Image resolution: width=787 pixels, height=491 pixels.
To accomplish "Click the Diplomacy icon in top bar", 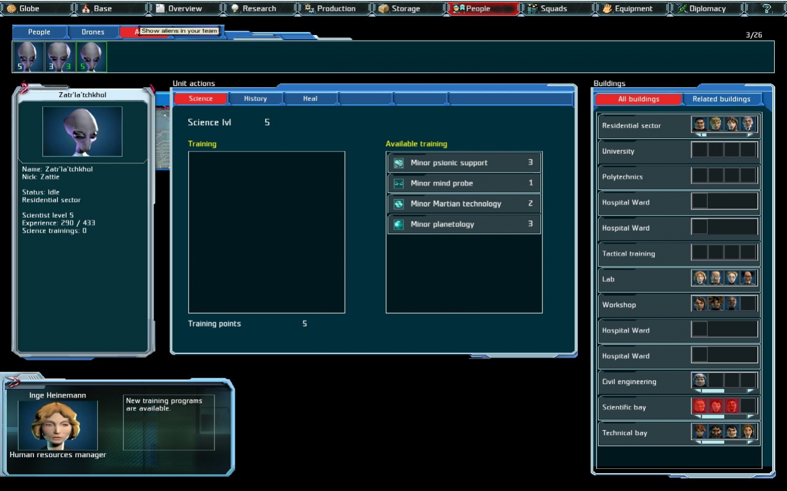I will 681,9.
